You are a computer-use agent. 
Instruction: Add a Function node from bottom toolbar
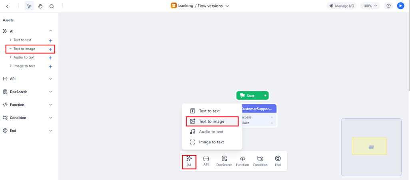click(242, 160)
